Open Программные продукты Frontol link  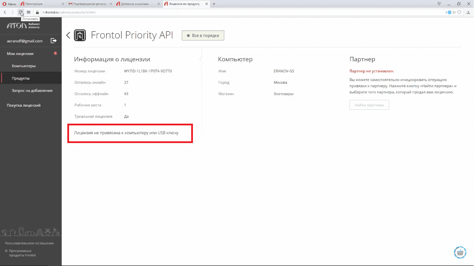(x=22, y=253)
